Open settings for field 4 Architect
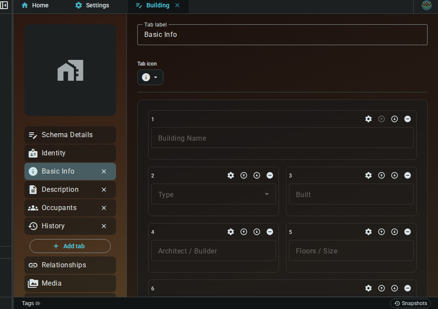 pyautogui.click(x=231, y=232)
